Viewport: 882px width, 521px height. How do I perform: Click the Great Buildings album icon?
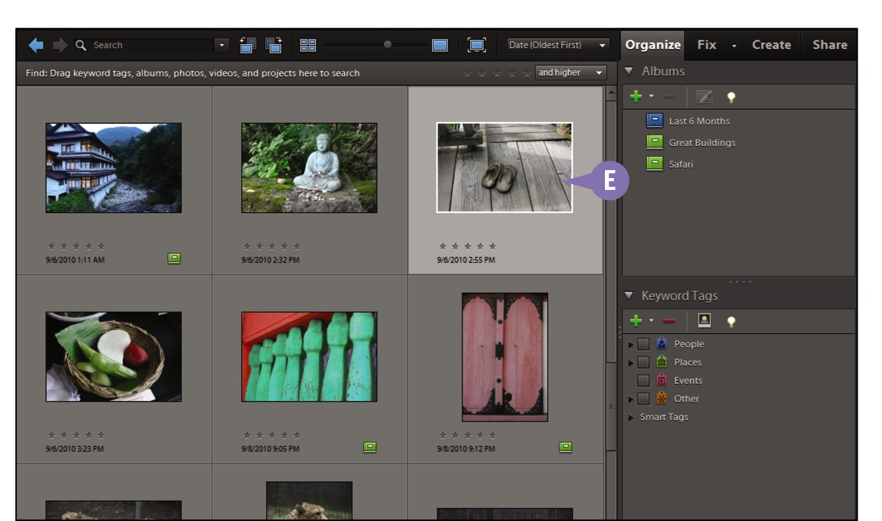coord(654,142)
